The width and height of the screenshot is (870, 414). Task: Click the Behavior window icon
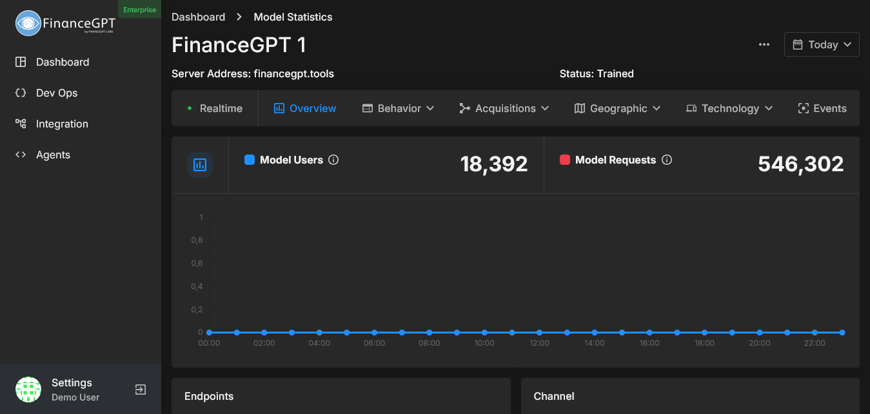click(x=368, y=108)
